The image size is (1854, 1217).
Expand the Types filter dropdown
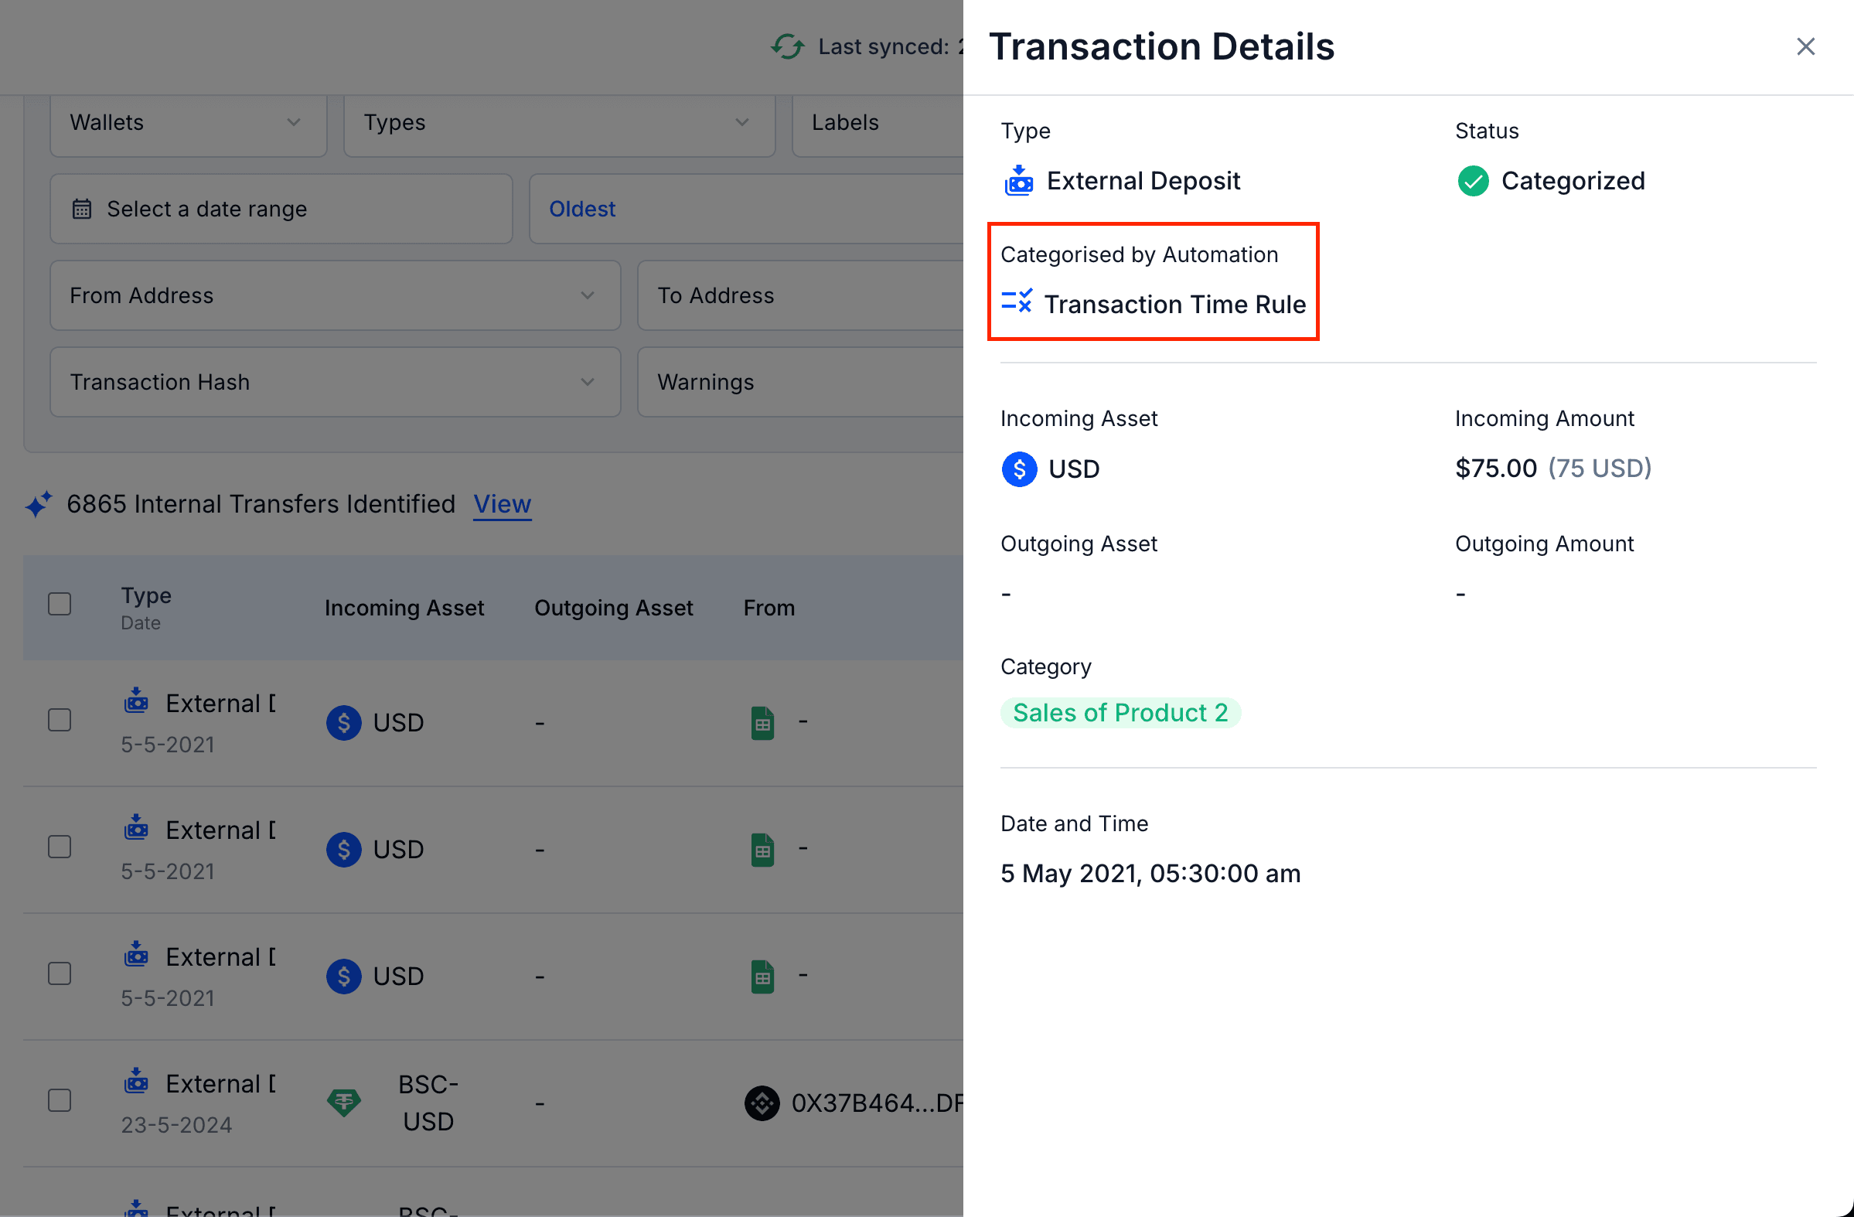click(x=557, y=123)
